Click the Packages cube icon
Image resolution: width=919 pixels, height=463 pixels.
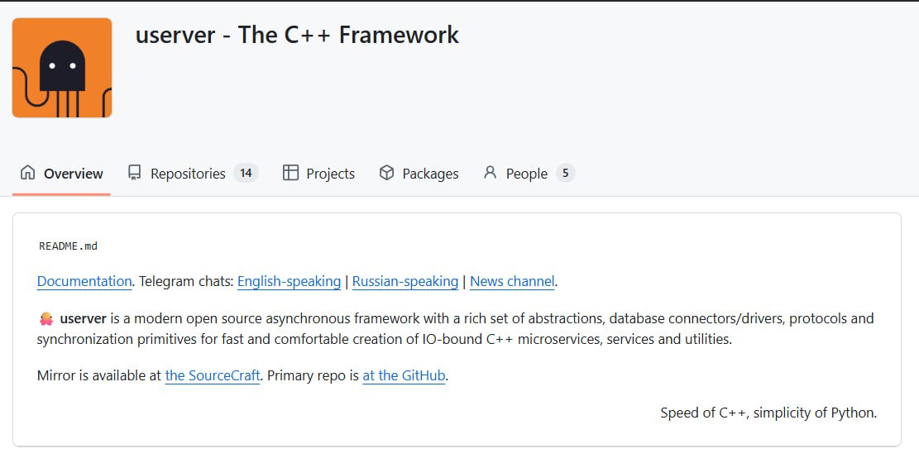(386, 173)
